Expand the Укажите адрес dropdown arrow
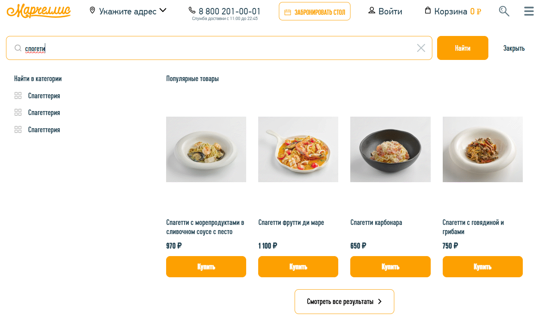Viewport: 540px width, 320px height. tap(163, 10)
